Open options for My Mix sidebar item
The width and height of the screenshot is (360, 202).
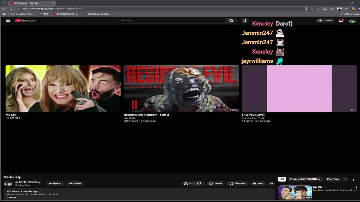click(x=357, y=187)
